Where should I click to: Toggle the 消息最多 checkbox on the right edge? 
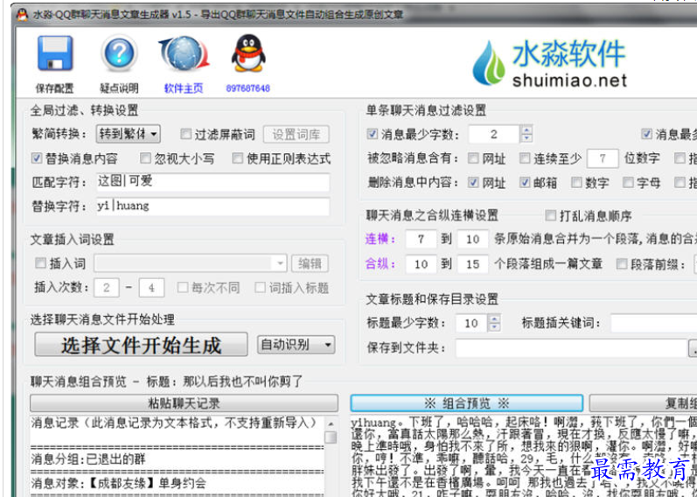(647, 134)
